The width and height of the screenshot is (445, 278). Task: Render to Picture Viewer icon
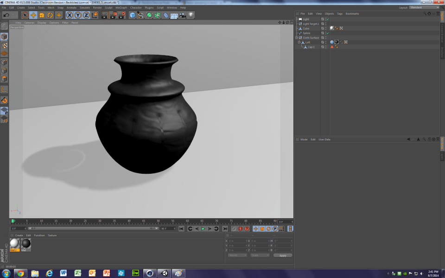point(113,15)
